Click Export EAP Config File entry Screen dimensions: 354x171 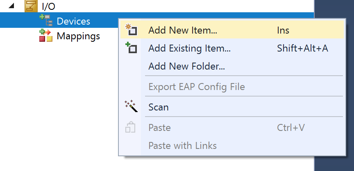point(232,86)
